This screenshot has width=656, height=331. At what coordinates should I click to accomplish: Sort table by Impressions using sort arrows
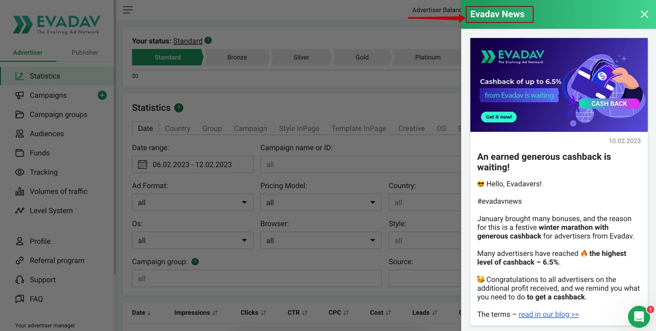pos(215,313)
